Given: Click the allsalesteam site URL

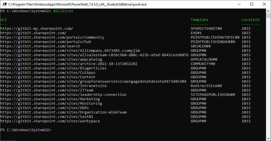Looking at the screenshot, I should coord(94,55).
